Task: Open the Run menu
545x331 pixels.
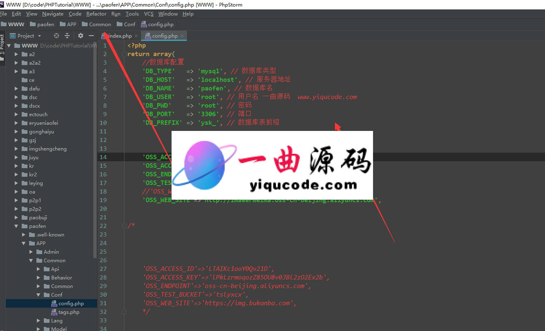Action: tap(116, 14)
